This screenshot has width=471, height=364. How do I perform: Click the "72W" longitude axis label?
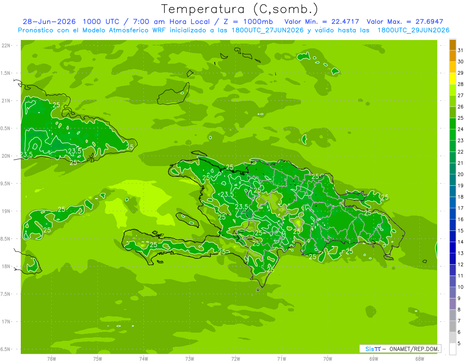pos(236,359)
